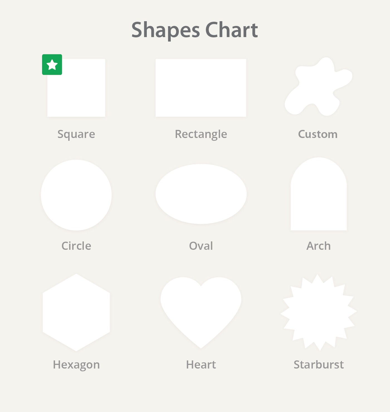Click the Square label

pyautogui.click(x=76, y=134)
